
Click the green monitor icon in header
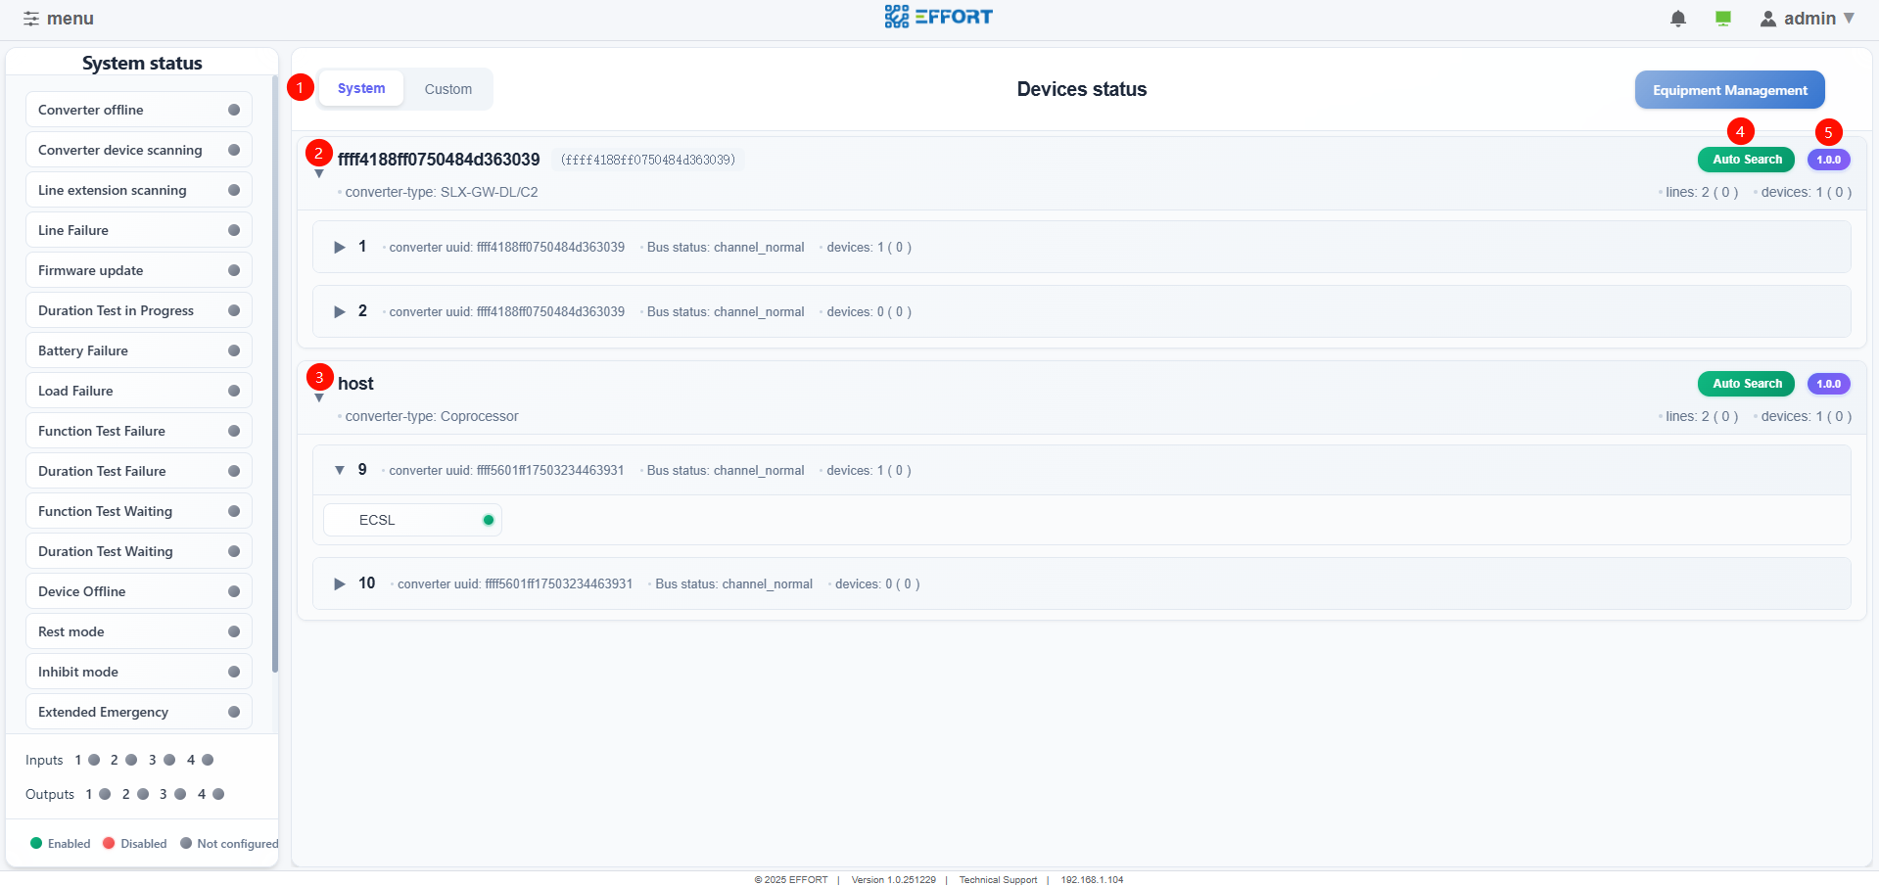(x=1723, y=19)
